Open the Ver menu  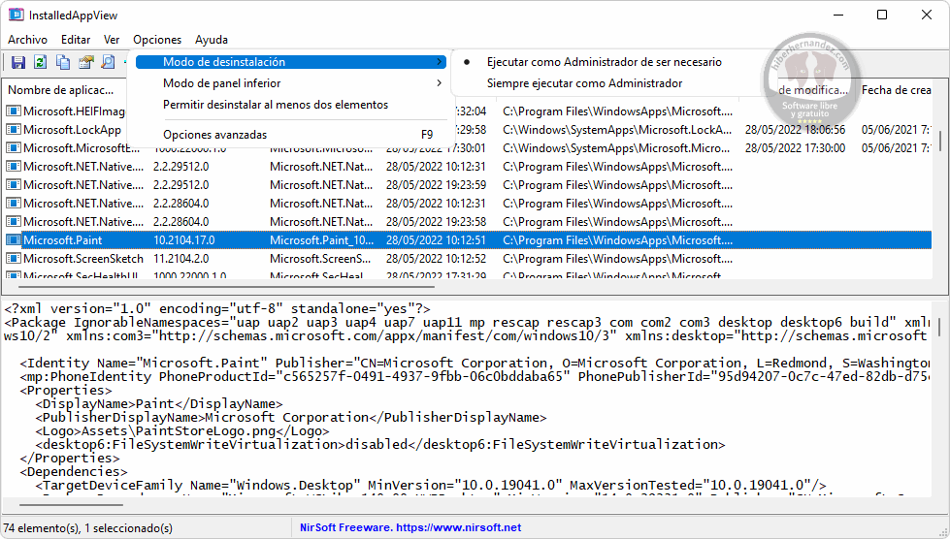click(112, 40)
